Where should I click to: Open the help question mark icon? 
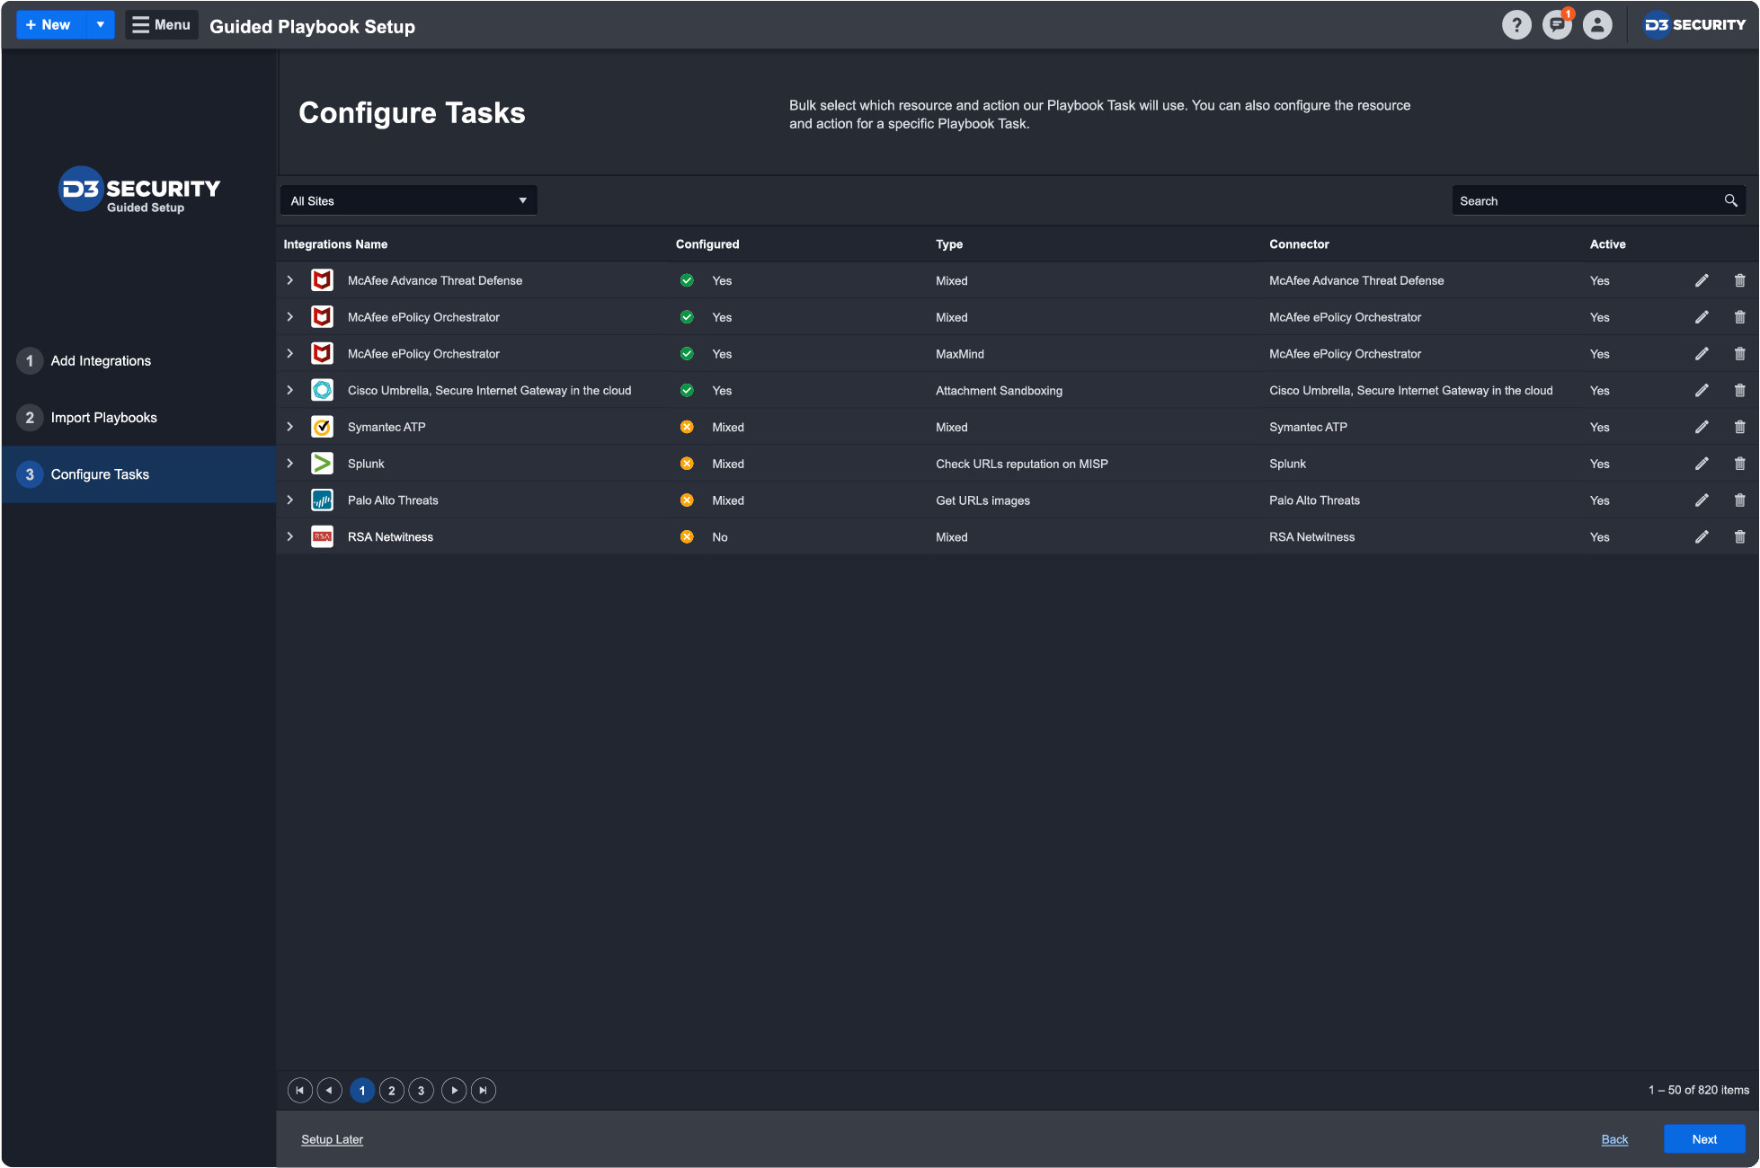[1516, 25]
